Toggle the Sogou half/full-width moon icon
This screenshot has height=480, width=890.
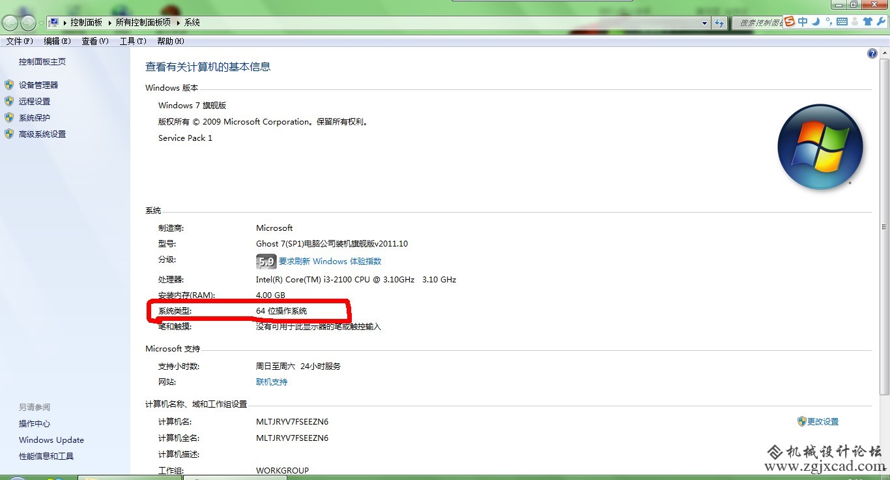(x=816, y=22)
